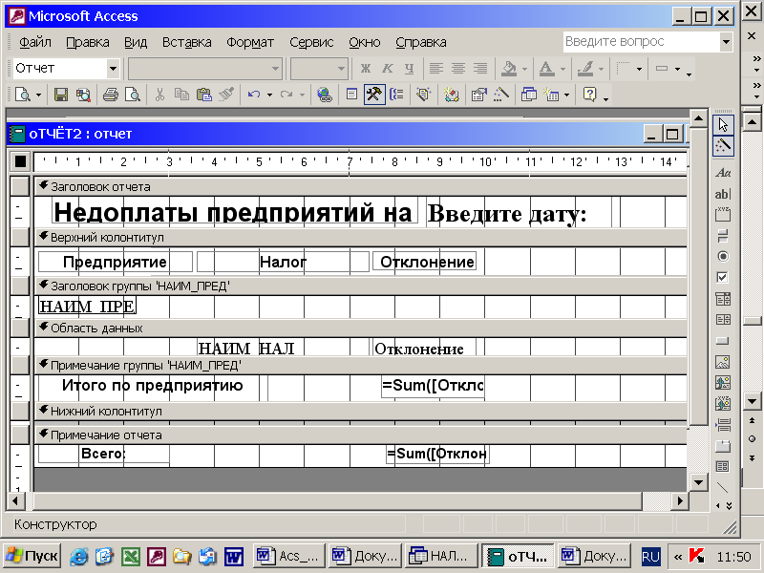Click the Build magic wand toolbar icon

point(501,94)
